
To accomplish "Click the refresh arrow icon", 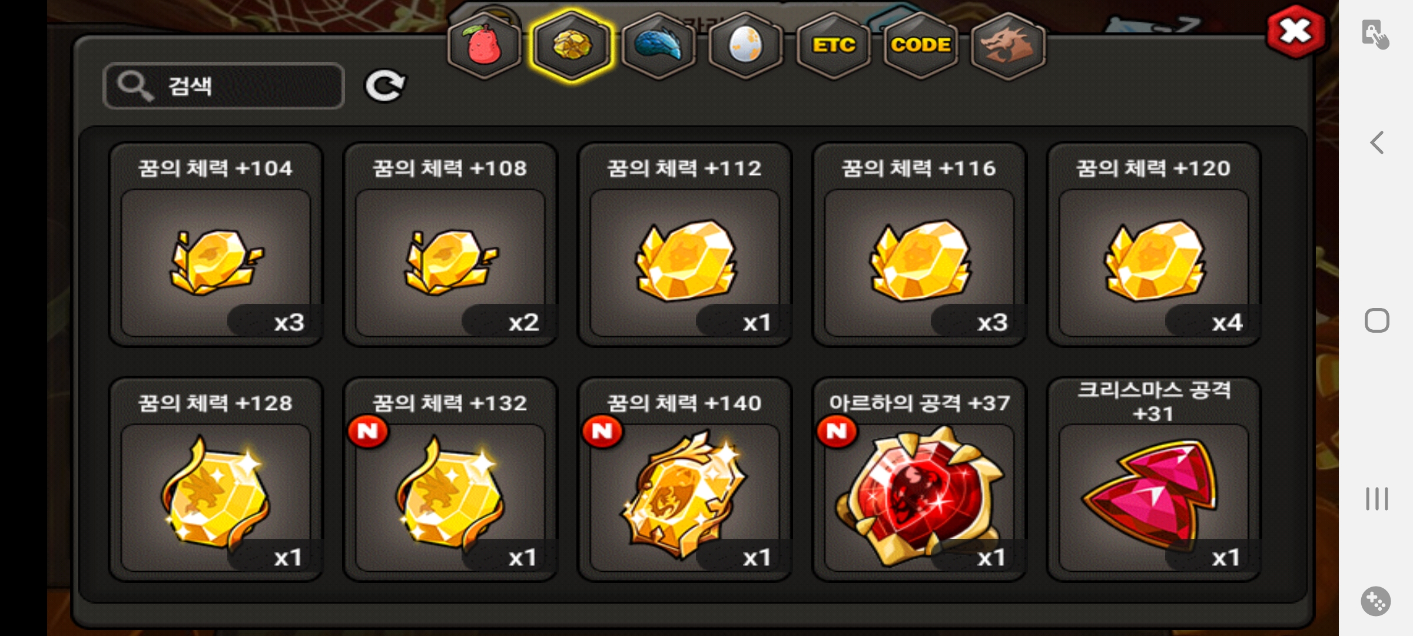I will (x=384, y=86).
